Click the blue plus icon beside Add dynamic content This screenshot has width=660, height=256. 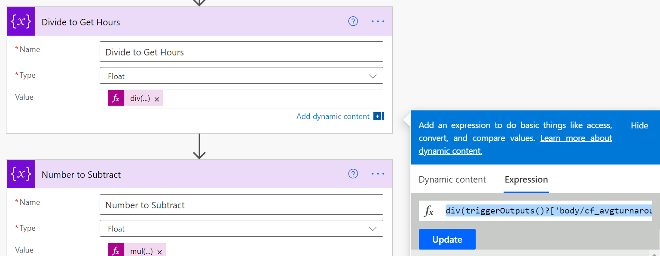(x=378, y=116)
